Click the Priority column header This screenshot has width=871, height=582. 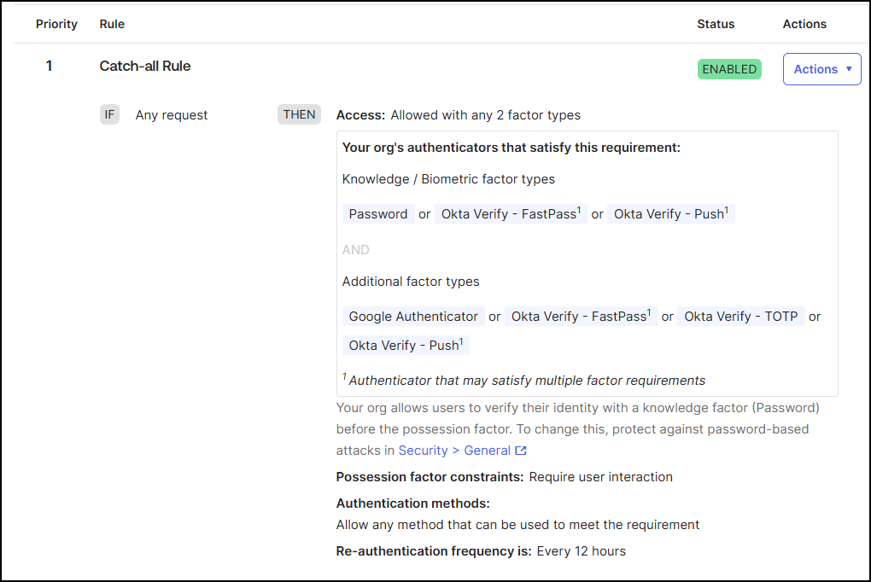(x=56, y=24)
